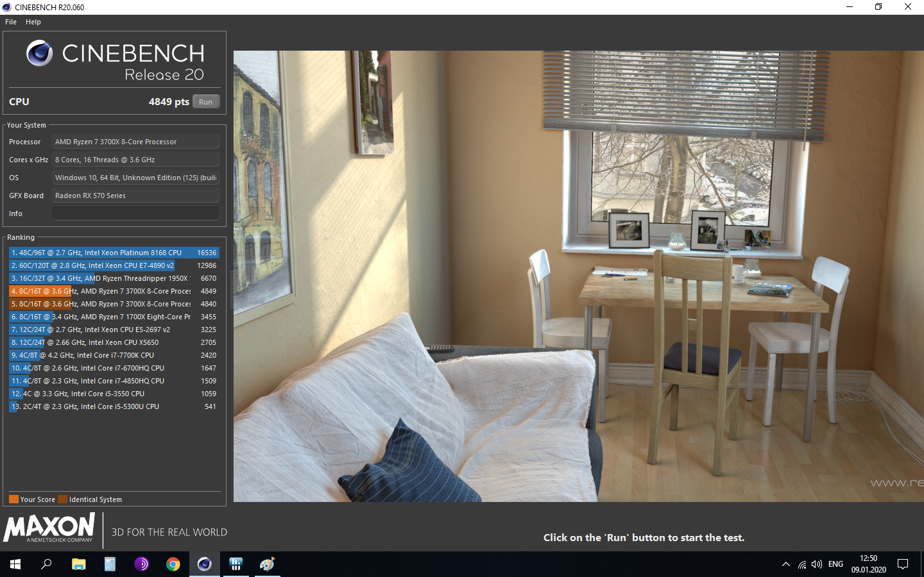Open the volume control tray icon
The image size is (924, 577).
(x=817, y=564)
